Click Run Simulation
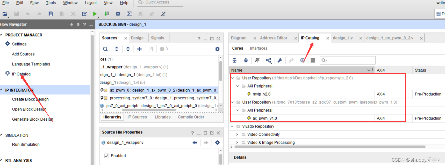445x165 pixels. pyautogui.click(x=26, y=144)
